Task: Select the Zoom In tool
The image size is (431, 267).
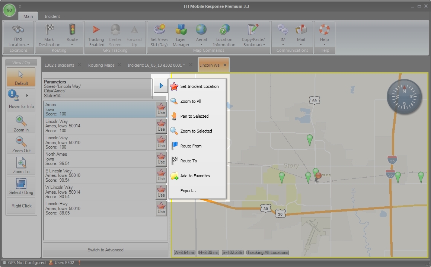Action: [x=21, y=124]
